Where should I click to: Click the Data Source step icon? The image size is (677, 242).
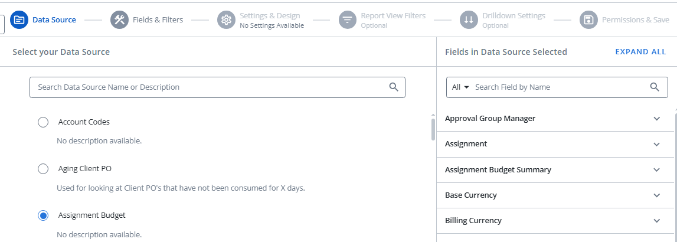19,20
